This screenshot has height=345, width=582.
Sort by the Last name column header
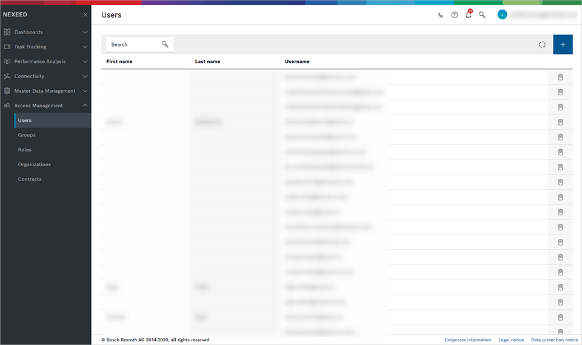click(x=207, y=62)
